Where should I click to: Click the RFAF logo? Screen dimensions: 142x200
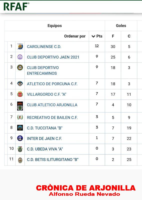click(16, 6)
